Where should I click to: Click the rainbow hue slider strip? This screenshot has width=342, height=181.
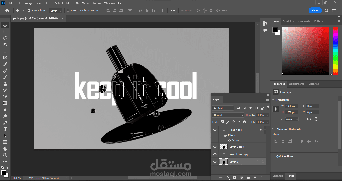click(335, 50)
